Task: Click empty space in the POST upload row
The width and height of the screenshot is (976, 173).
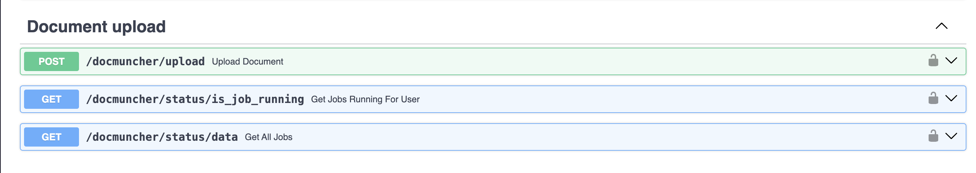Action: pos(568,61)
